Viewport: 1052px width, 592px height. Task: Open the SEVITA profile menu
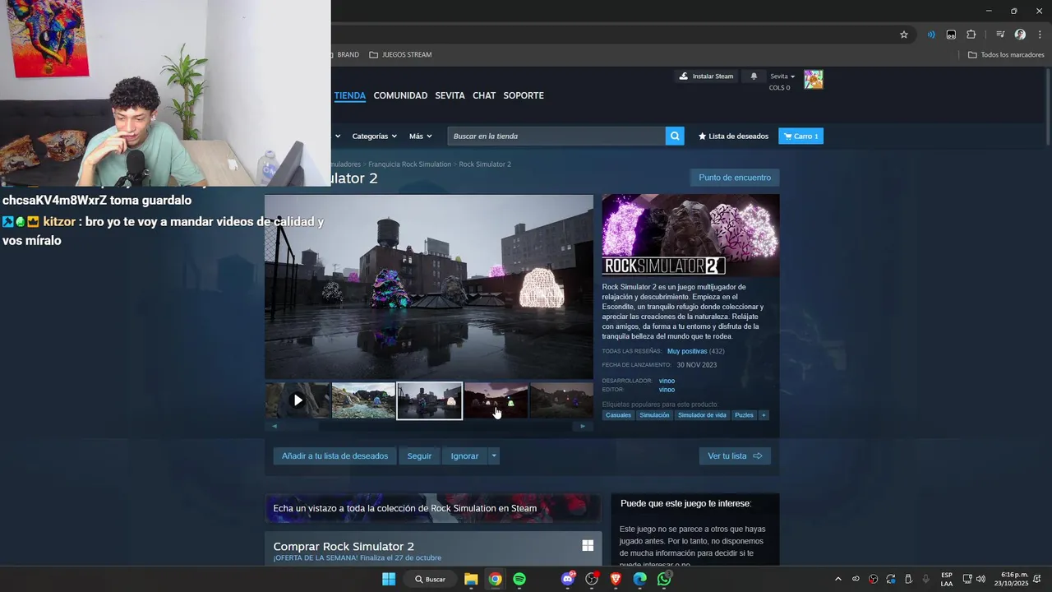click(x=450, y=95)
